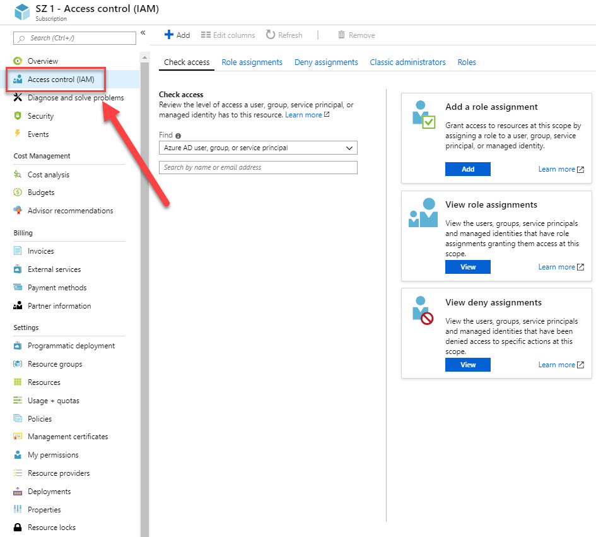The image size is (596, 537).
Task: Focus the sidebar Search (Ctrl+/) field
Action: 74,38
